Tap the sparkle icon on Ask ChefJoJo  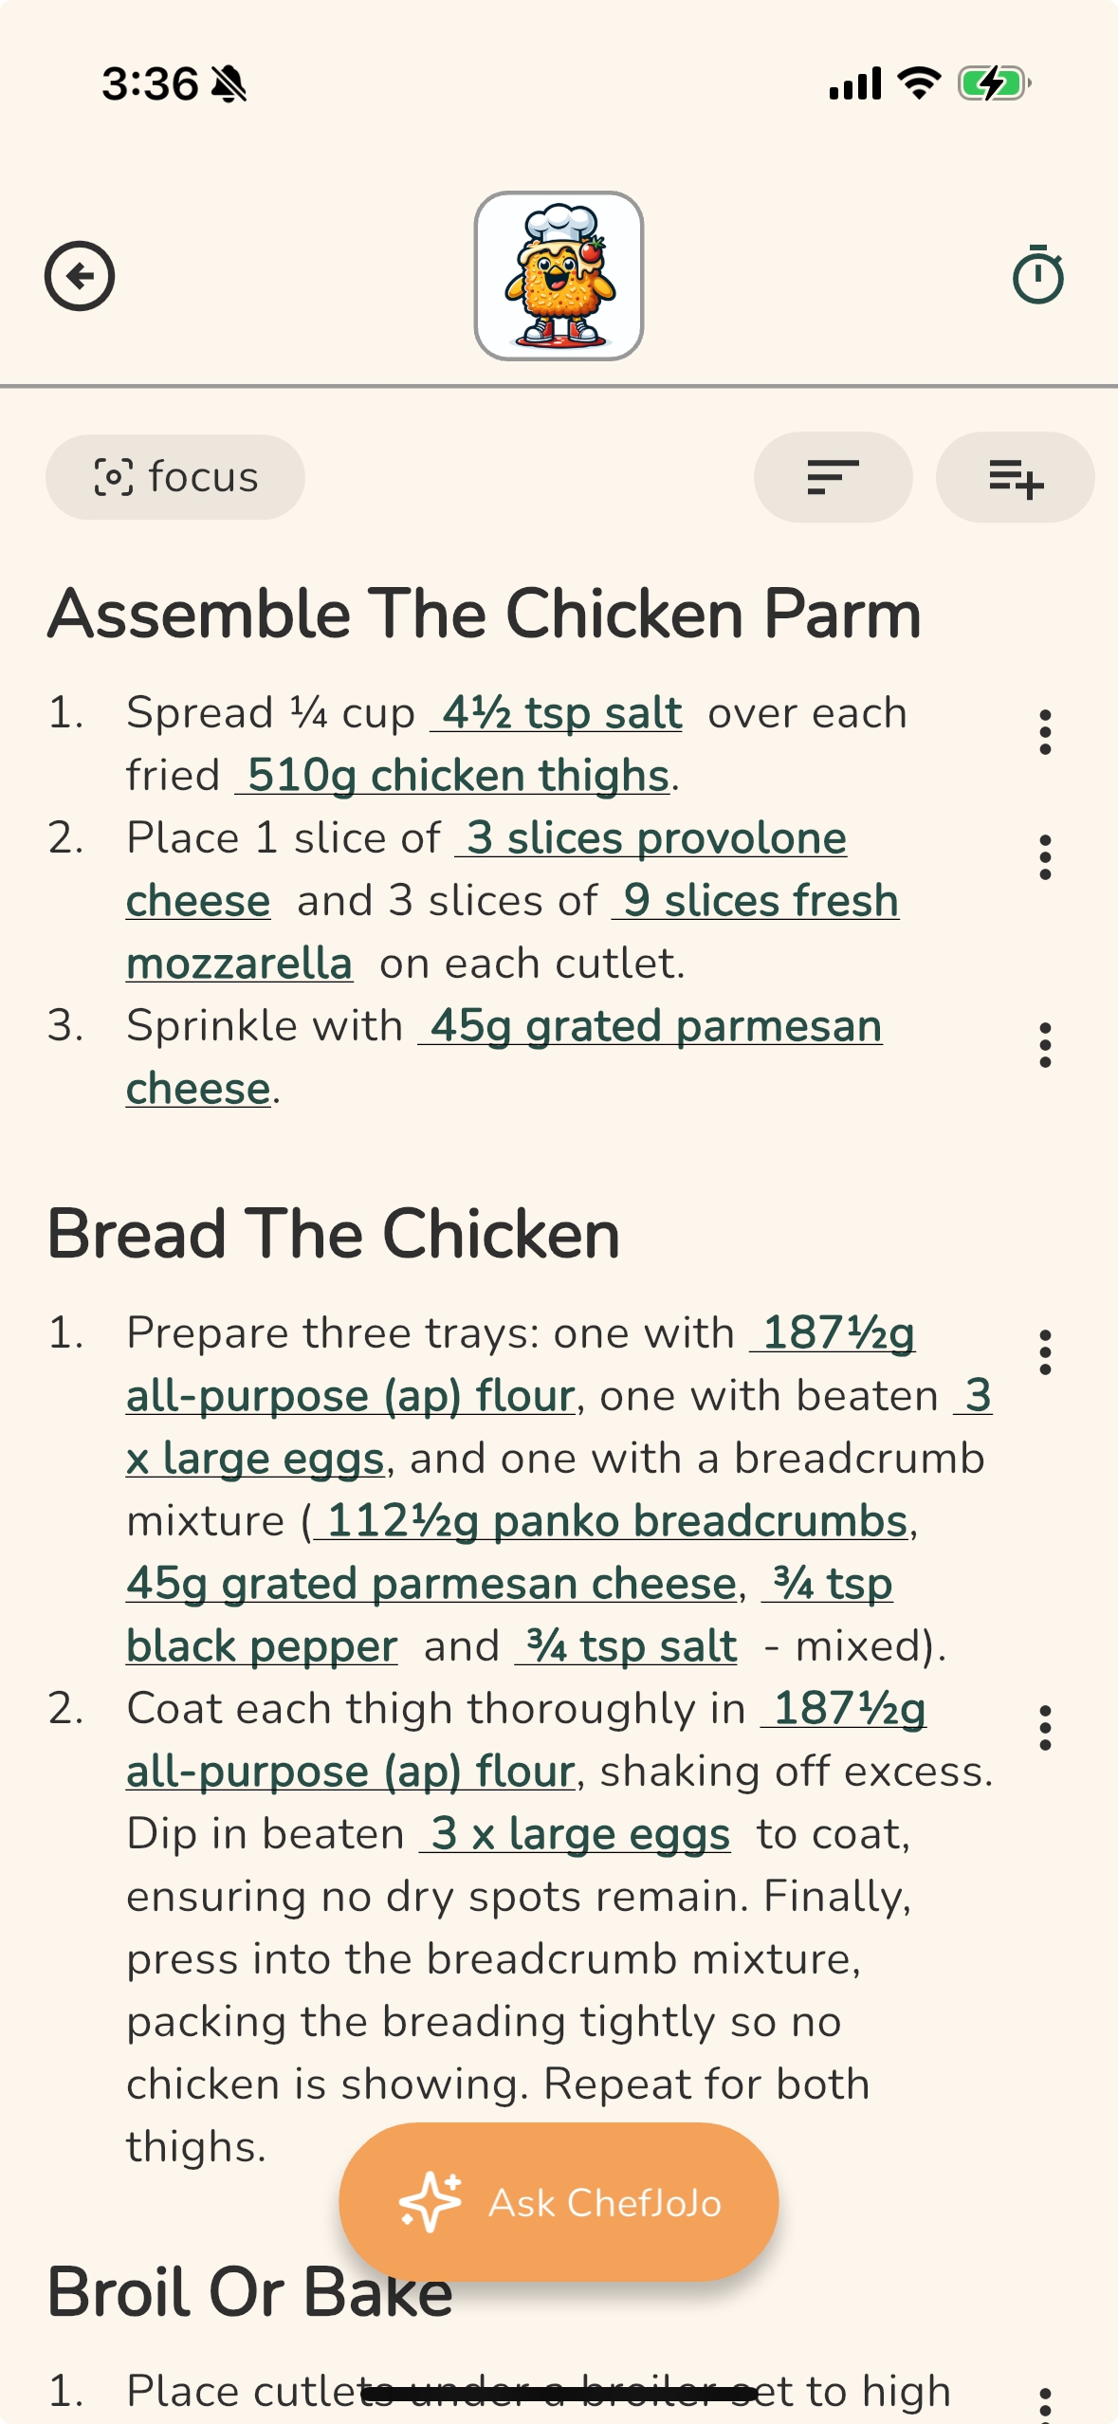[x=430, y=2202]
